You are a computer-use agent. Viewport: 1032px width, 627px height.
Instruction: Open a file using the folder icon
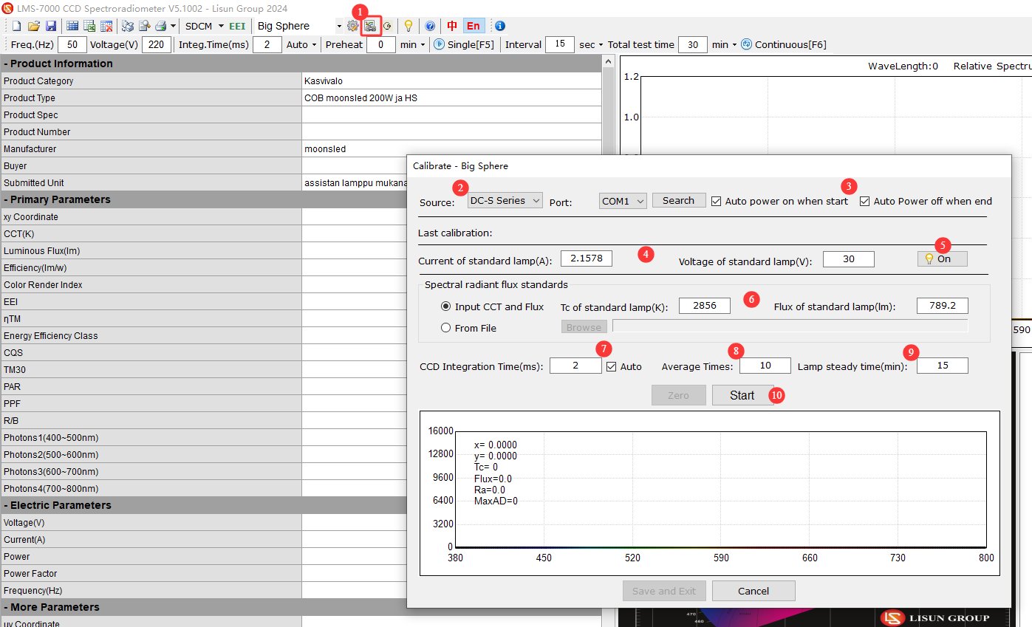[x=33, y=26]
